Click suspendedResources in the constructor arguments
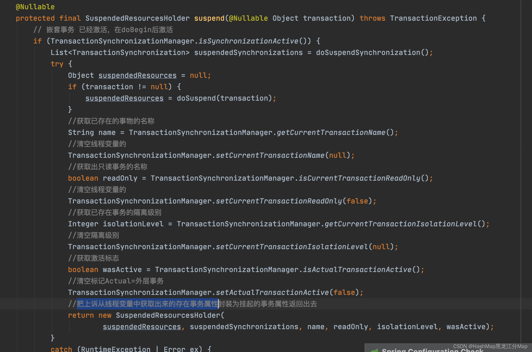The width and height of the screenshot is (532, 352). click(x=142, y=327)
